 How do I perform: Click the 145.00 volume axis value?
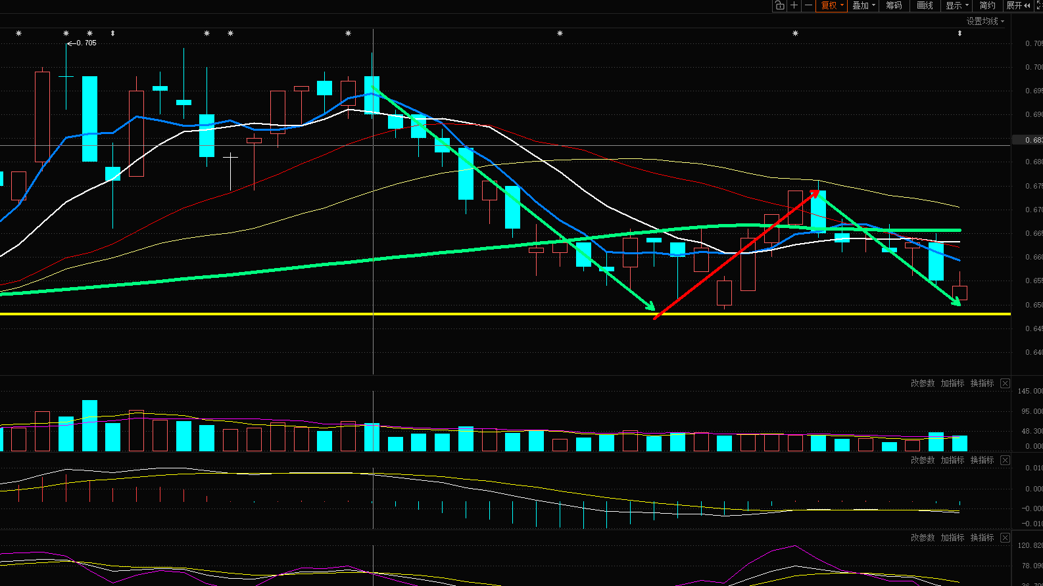[1030, 391]
